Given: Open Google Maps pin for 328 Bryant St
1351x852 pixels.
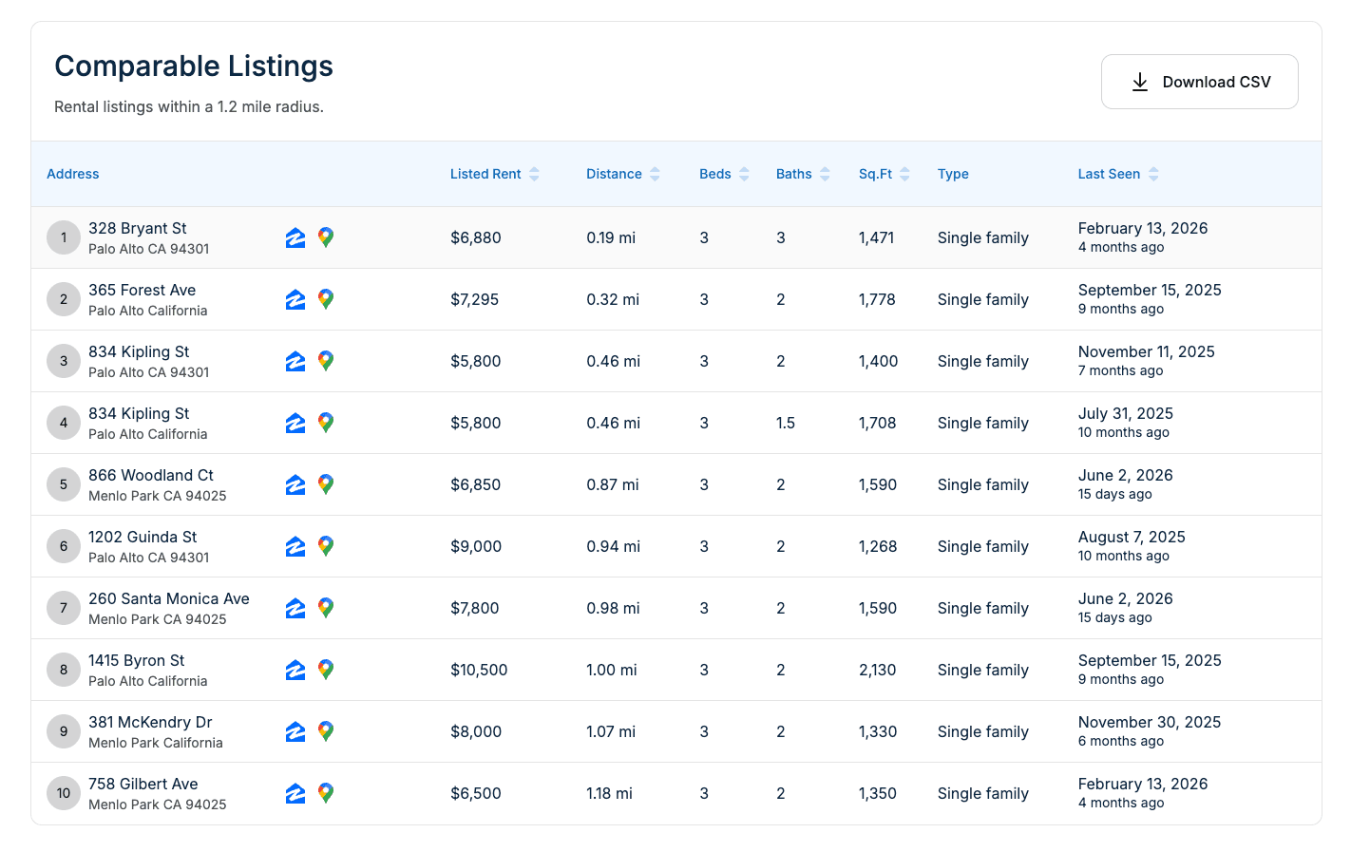Looking at the screenshot, I should tap(326, 237).
